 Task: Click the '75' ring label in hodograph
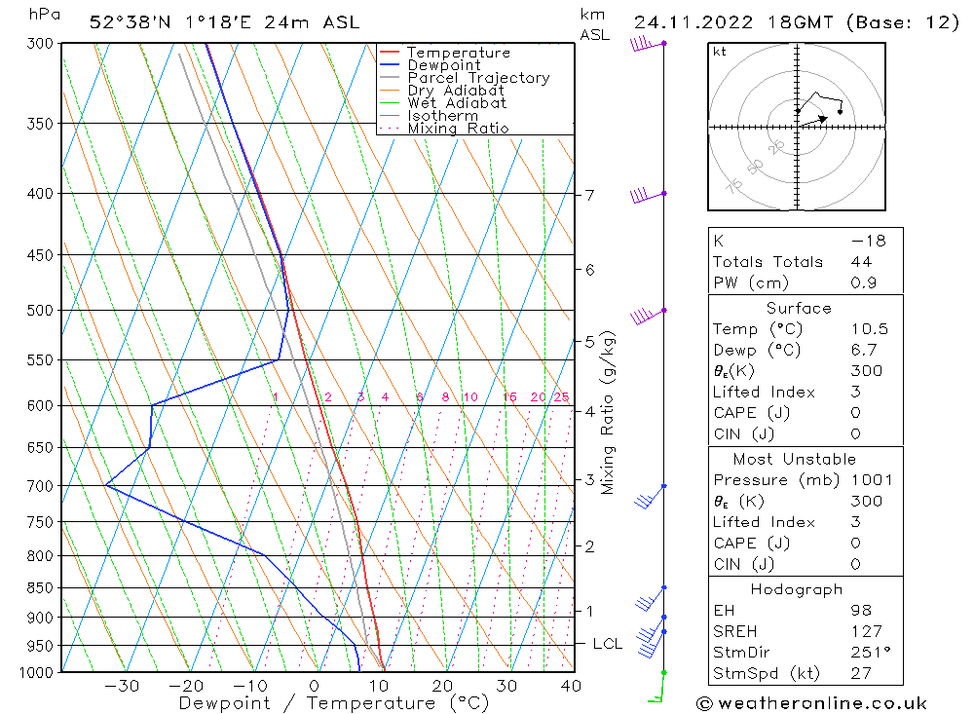[734, 185]
